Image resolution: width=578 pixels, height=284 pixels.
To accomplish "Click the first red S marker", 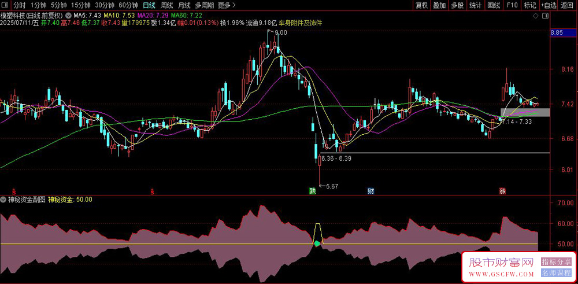I will click(x=14, y=191).
